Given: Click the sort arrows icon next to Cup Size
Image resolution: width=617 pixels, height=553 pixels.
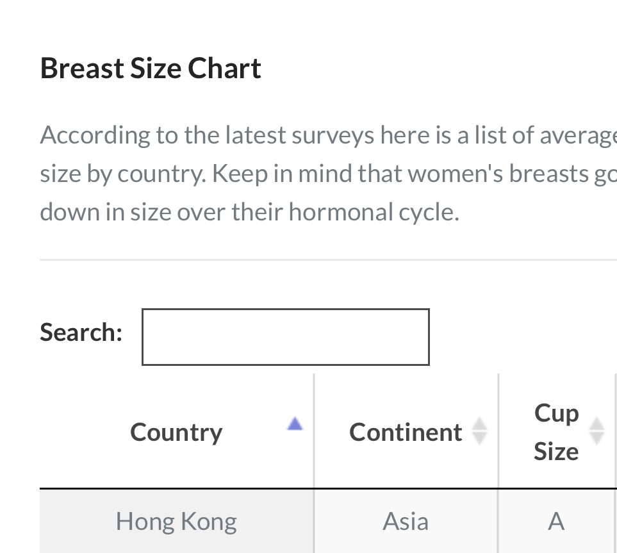Looking at the screenshot, I should click(x=596, y=431).
